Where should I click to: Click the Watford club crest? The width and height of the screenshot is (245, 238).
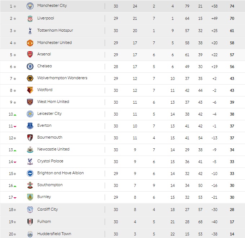(30, 90)
